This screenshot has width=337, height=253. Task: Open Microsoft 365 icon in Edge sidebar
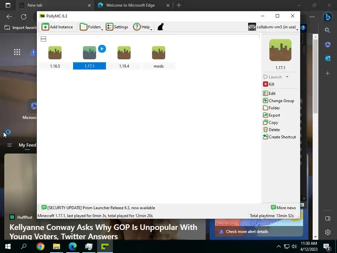pyautogui.click(x=327, y=44)
